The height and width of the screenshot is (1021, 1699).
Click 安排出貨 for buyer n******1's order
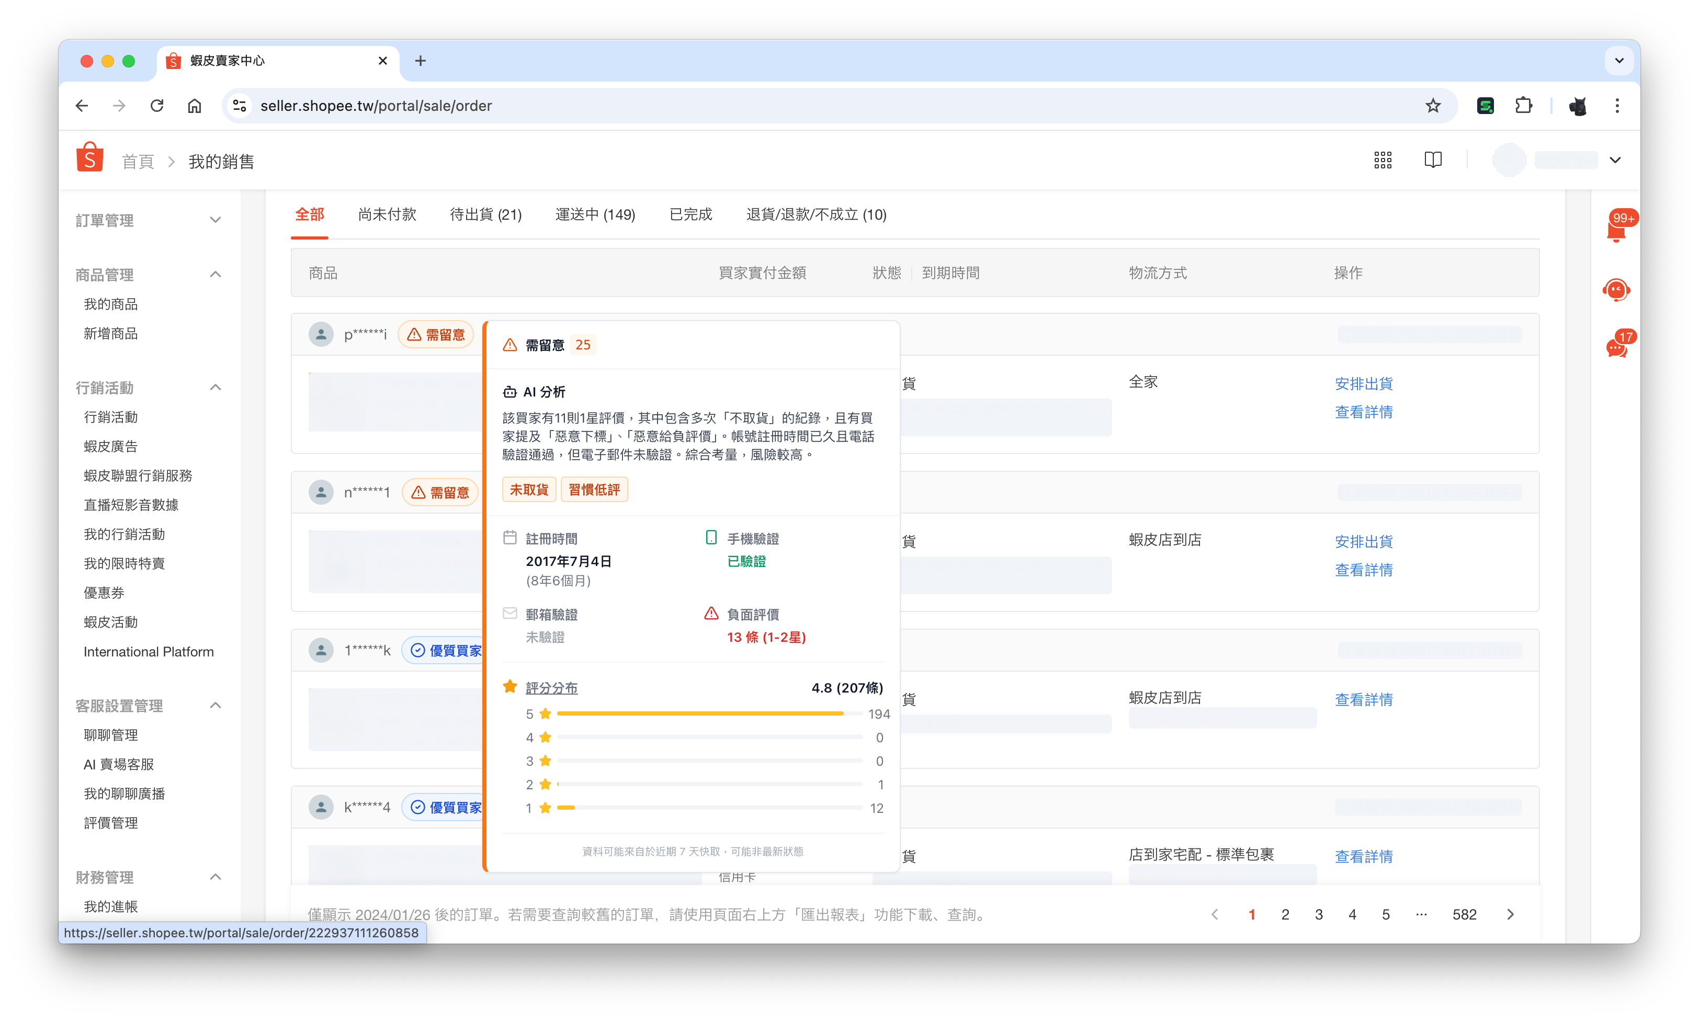click(x=1363, y=542)
